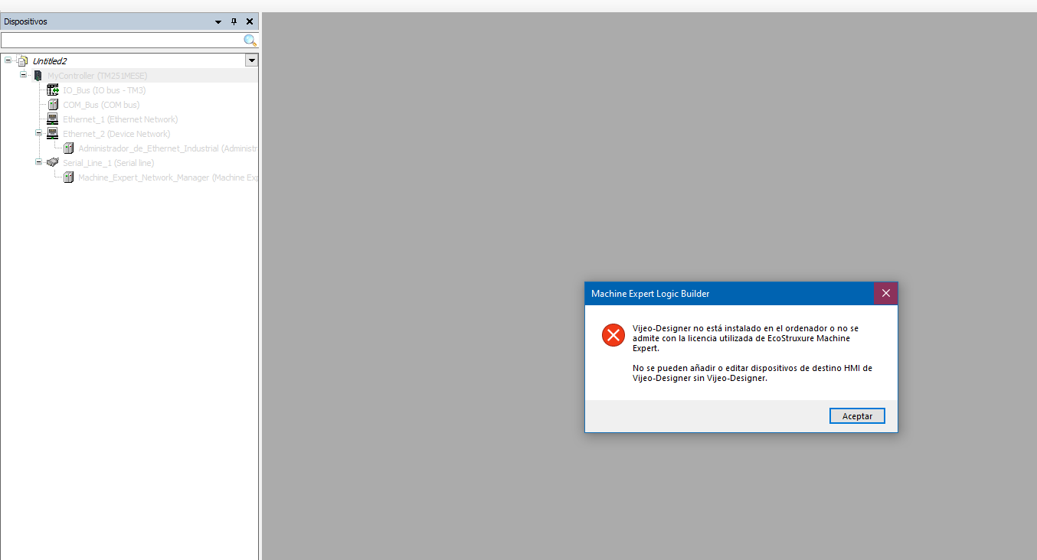The height and width of the screenshot is (560, 1037).
Task: Open the Dispositivos panel options dropdown arrow
Action: [x=218, y=22]
